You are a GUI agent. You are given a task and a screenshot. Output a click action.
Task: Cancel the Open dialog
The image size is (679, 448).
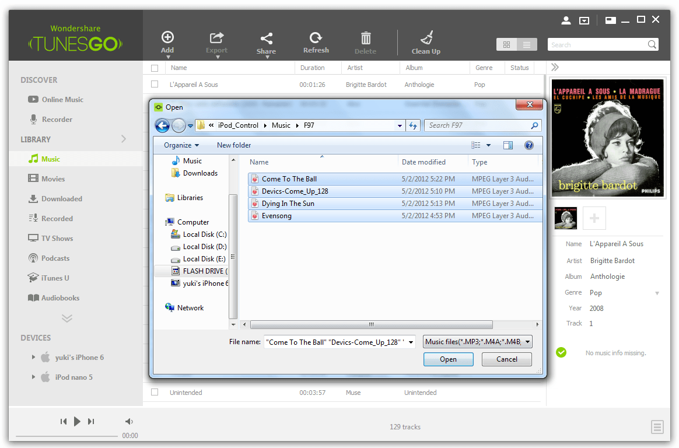[507, 359]
